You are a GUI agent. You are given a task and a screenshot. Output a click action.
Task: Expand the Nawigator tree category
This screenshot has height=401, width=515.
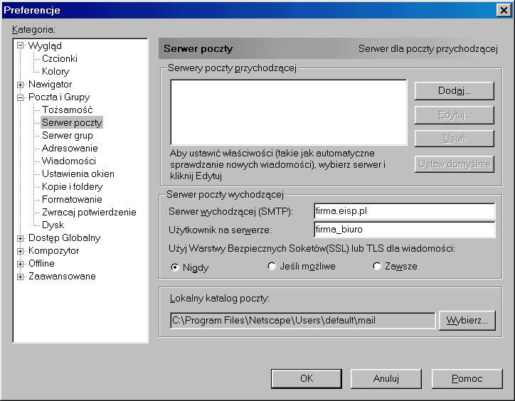pos(21,85)
